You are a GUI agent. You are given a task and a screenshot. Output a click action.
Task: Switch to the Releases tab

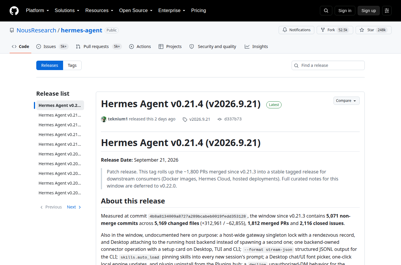click(50, 65)
